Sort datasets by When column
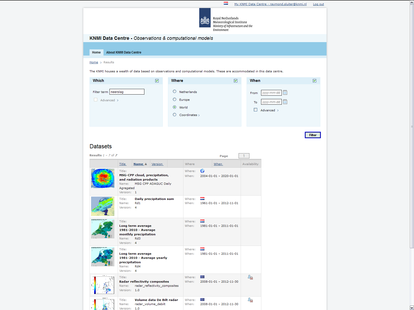This screenshot has width=414, height=310. [218, 164]
